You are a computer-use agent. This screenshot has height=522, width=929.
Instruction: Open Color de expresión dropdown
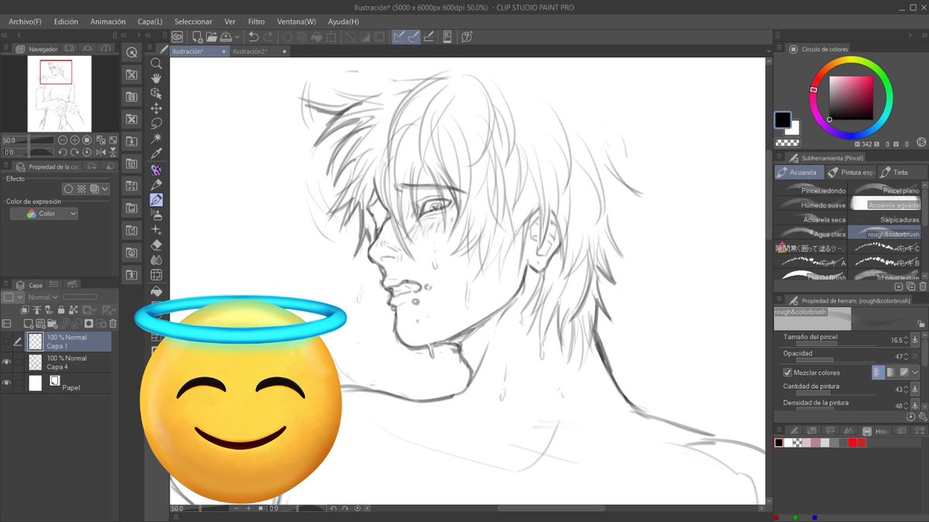point(44,214)
